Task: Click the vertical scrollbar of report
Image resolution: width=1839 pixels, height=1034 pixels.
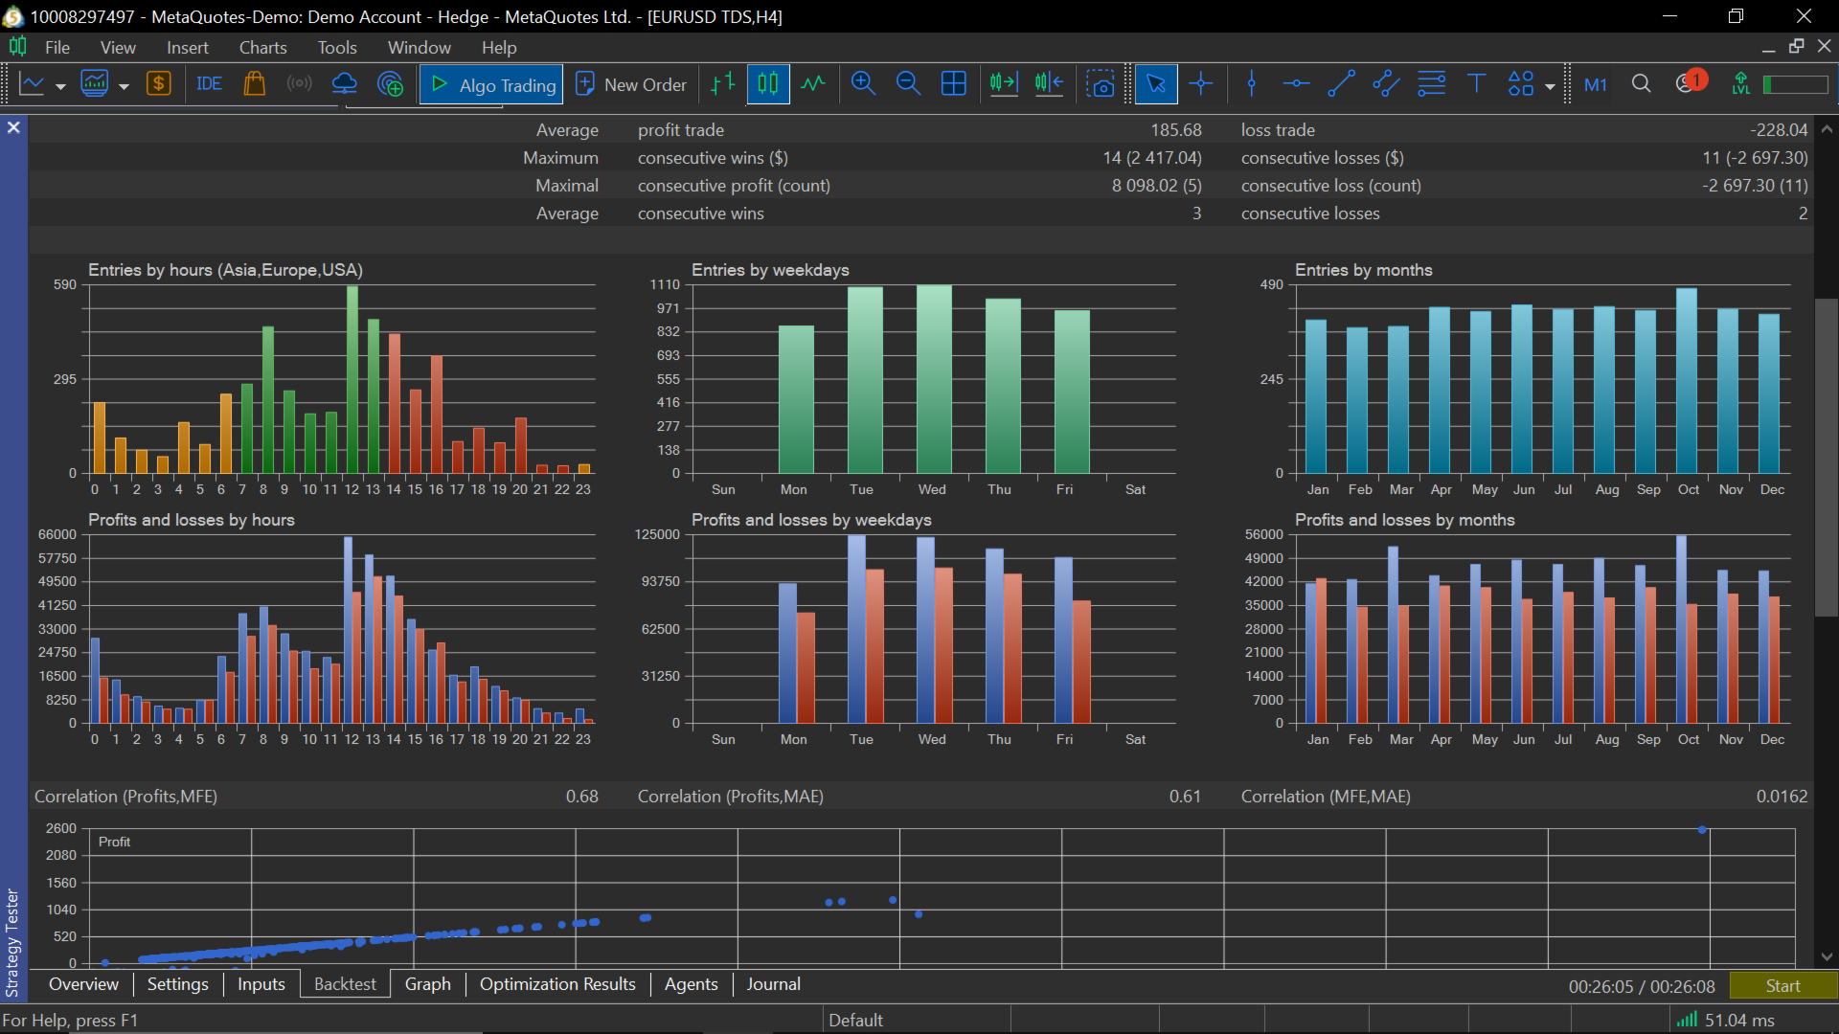Action: point(1827,456)
